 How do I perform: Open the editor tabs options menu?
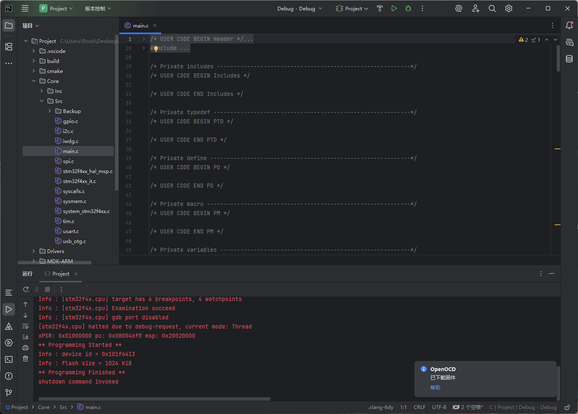point(553,25)
